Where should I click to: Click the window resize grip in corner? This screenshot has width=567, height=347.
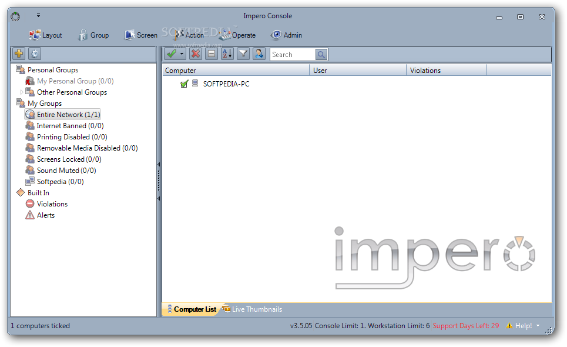pyautogui.click(x=549, y=330)
